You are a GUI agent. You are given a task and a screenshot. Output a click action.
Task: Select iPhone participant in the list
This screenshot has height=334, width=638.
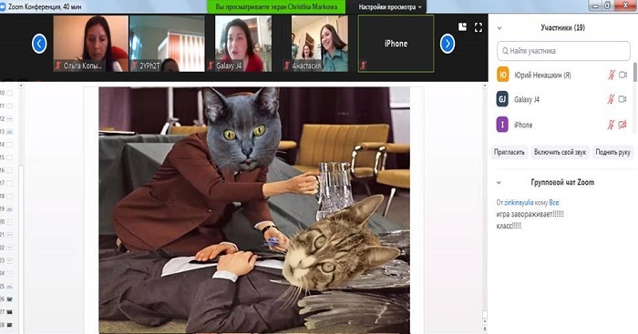pyautogui.click(x=562, y=125)
